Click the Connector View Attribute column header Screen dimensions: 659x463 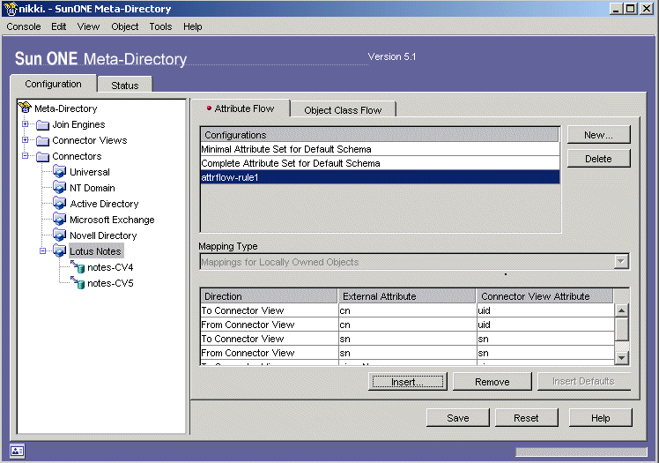pyautogui.click(x=544, y=296)
